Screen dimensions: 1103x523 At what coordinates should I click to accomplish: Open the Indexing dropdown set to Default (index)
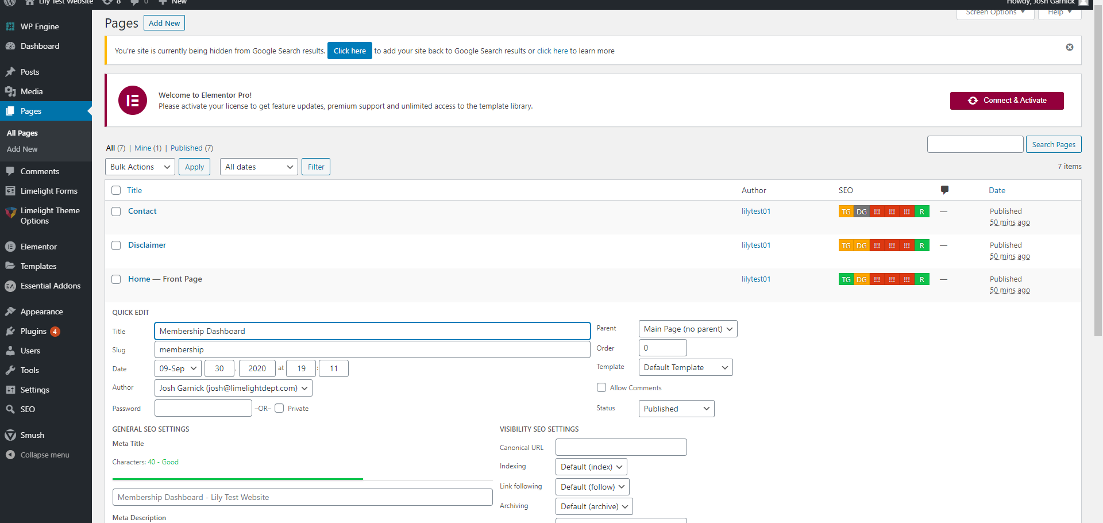[x=591, y=467]
